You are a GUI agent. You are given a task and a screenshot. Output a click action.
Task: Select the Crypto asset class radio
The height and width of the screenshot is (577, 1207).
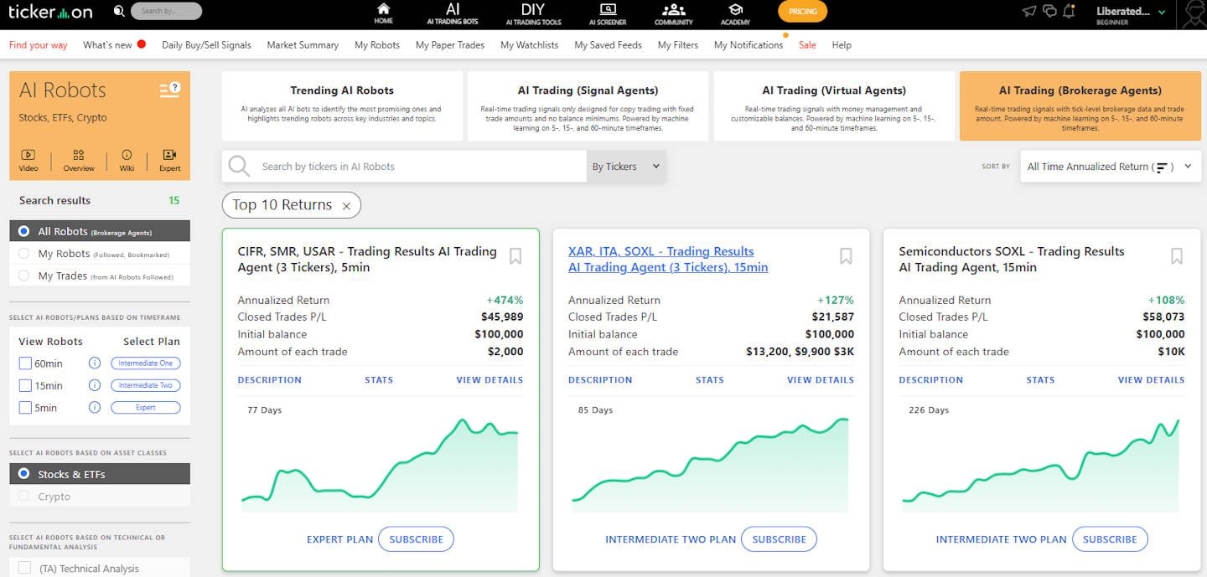pyautogui.click(x=23, y=497)
